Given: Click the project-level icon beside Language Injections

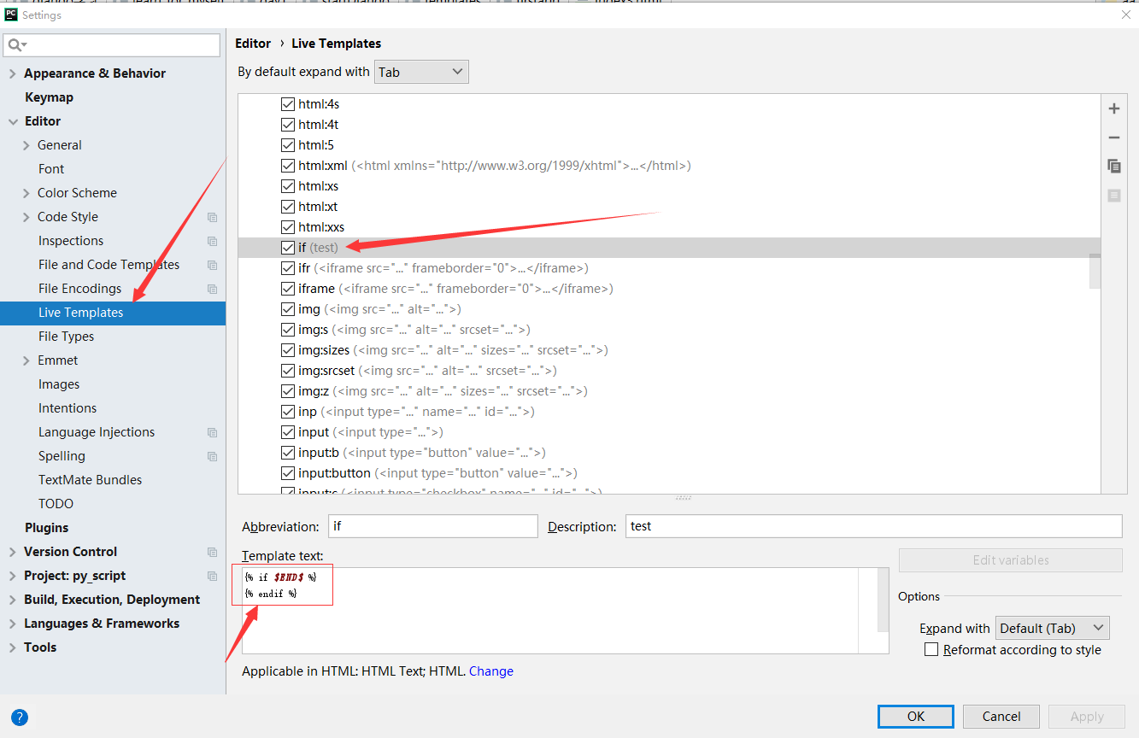Looking at the screenshot, I should click(212, 432).
